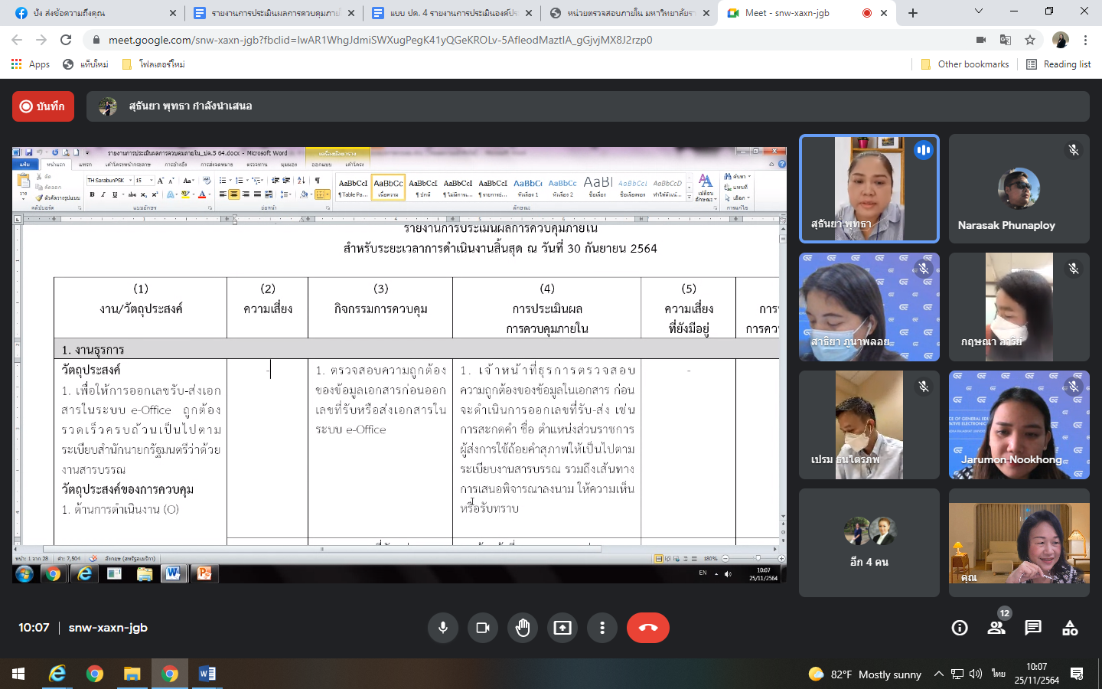This screenshot has height=689, width=1102.
Task: Open the Activities panel icon
Action: point(1070,629)
